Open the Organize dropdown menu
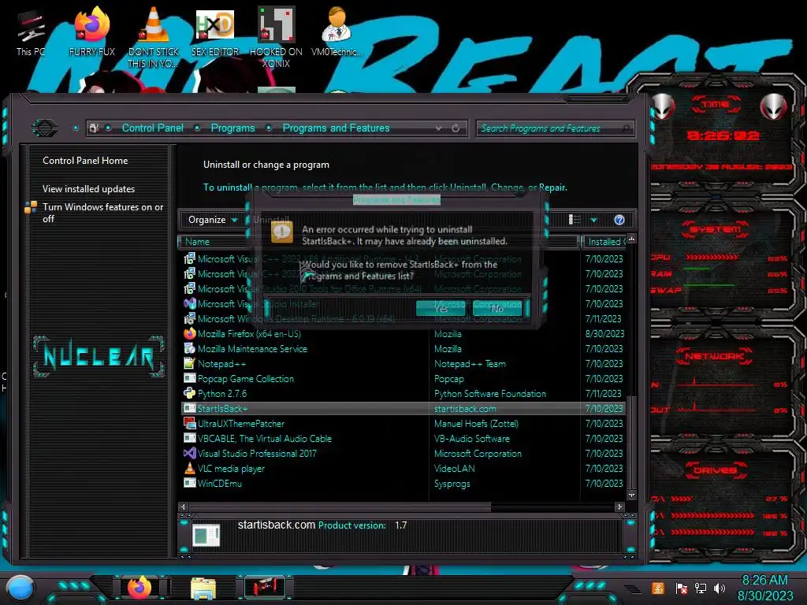Screen dimensions: 807x605 [x=213, y=221]
